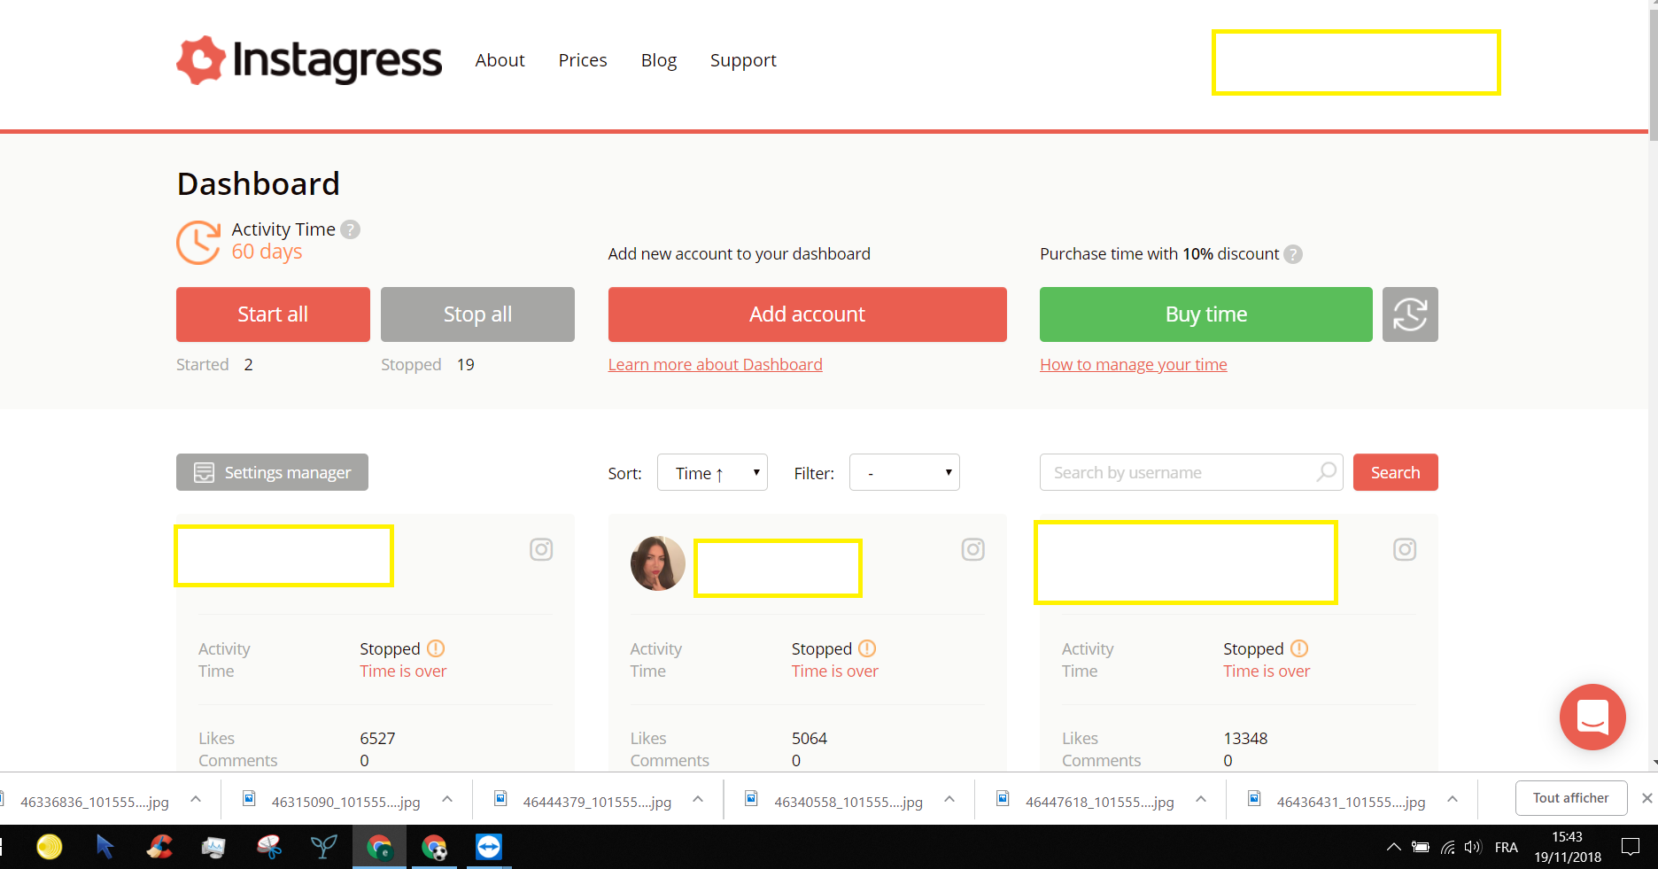Click the likes value "5064"
This screenshot has height=869, width=1658.
point(810,739)
